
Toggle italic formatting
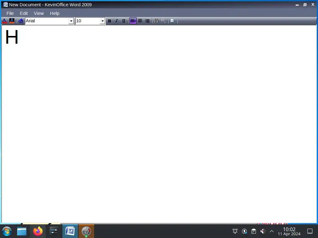point(117,21)
